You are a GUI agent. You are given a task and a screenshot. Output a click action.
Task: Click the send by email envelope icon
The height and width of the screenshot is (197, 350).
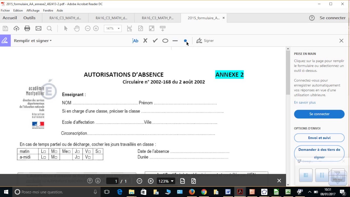point(38,28)
